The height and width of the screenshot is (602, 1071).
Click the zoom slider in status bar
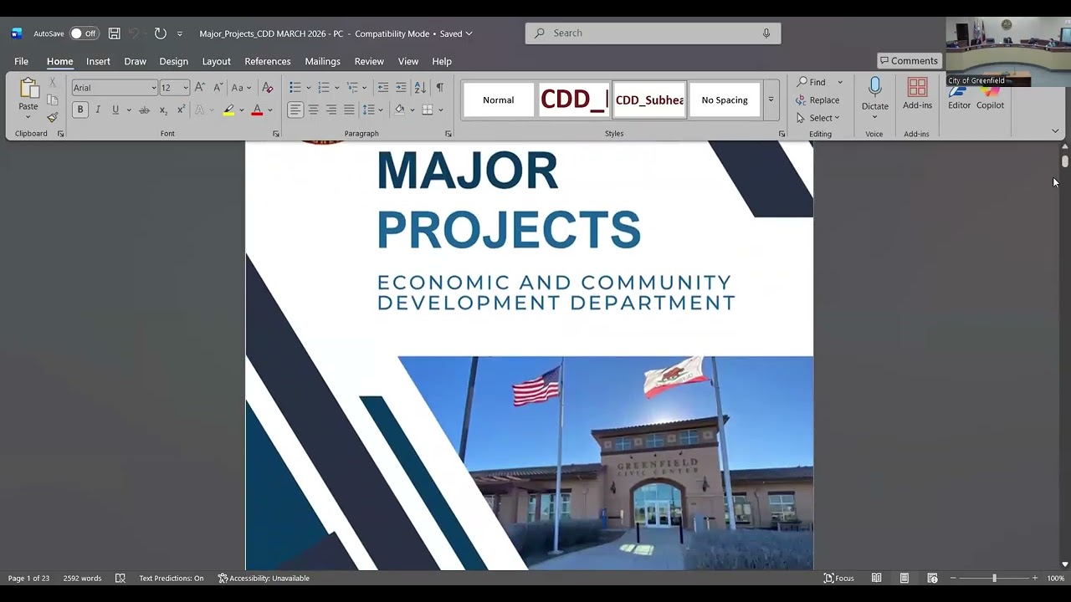[994, 579]
